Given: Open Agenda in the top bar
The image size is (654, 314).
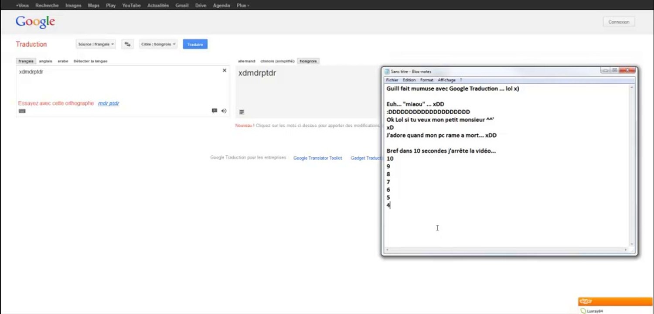Looking at the screenshot, I should [221, 5].
